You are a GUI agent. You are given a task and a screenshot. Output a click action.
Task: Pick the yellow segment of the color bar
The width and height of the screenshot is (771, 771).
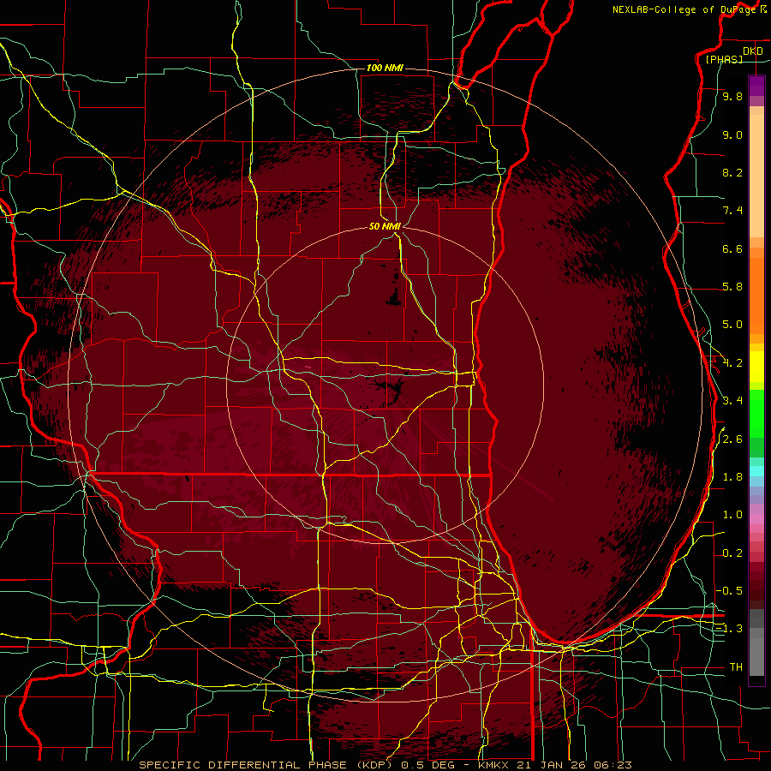coord(756,367)
